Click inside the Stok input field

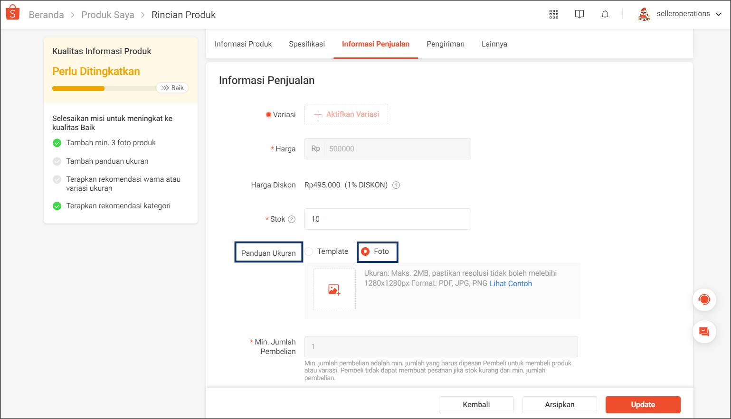[x=388, y=219]
